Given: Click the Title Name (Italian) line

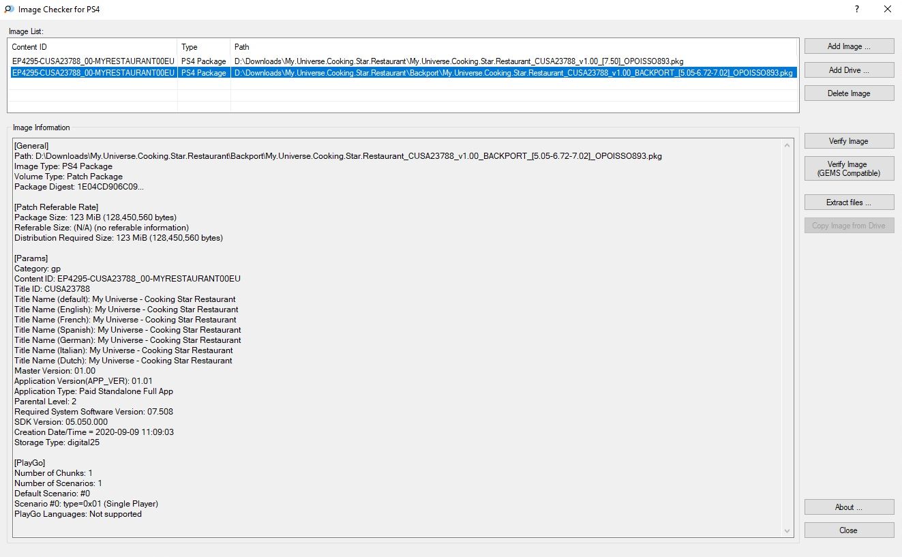Looking at the screenshot, I should coord(123,350).
